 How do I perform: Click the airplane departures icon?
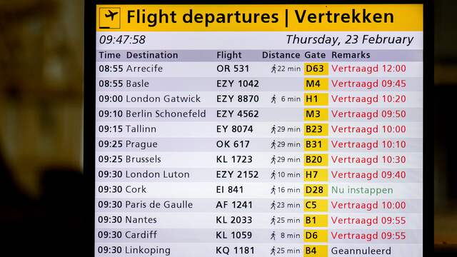click(x=109, y=18)
